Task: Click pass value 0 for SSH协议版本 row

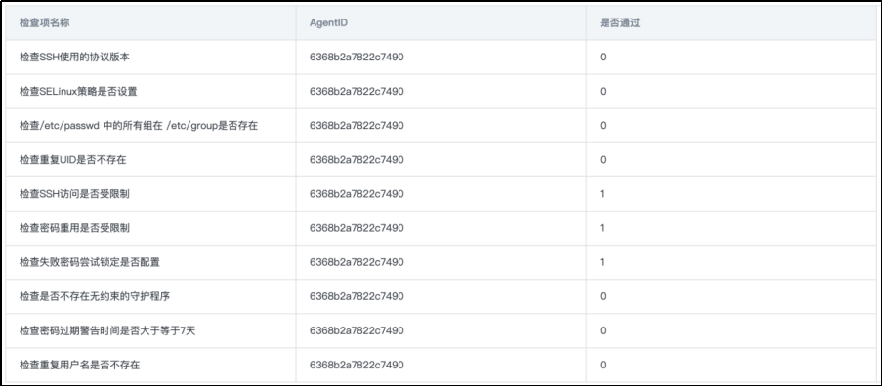Action: click(x=603, y=58)
